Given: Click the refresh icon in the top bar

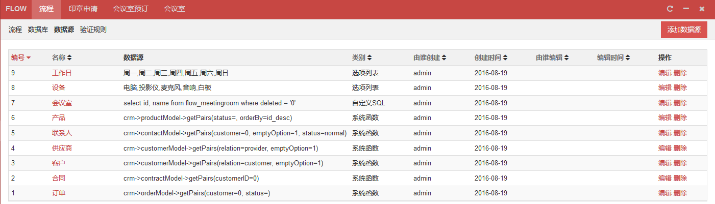Looking at the screenshot, I should [670, 9].
